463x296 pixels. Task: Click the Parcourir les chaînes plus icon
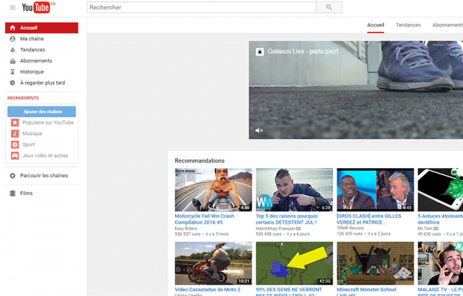pos(13,176)
